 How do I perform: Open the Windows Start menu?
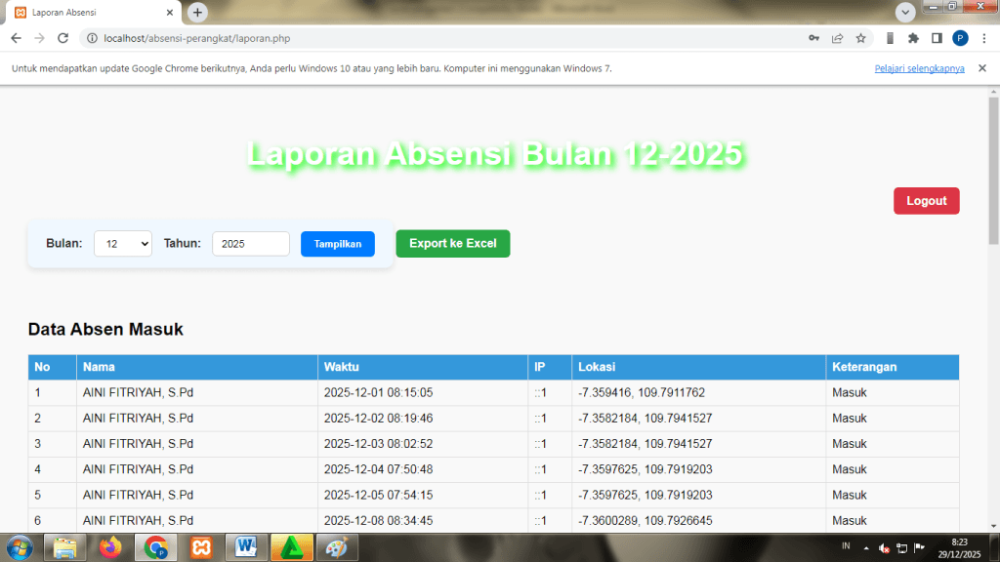point(20,548)
